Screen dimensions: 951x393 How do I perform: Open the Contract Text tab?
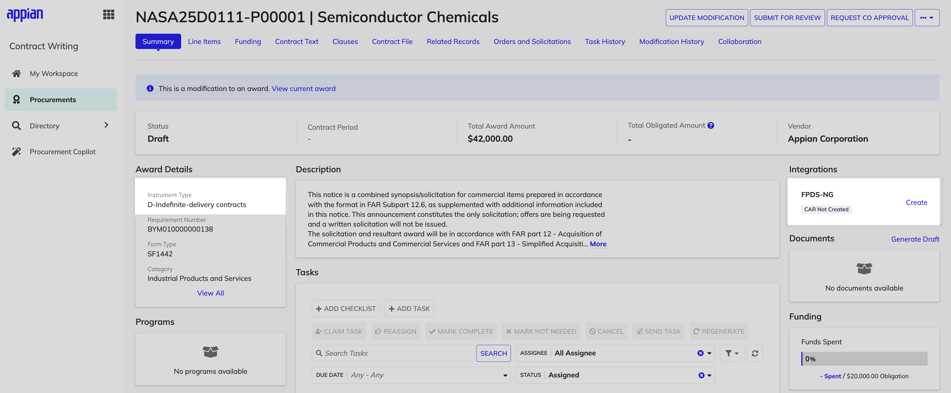point(296,41)
